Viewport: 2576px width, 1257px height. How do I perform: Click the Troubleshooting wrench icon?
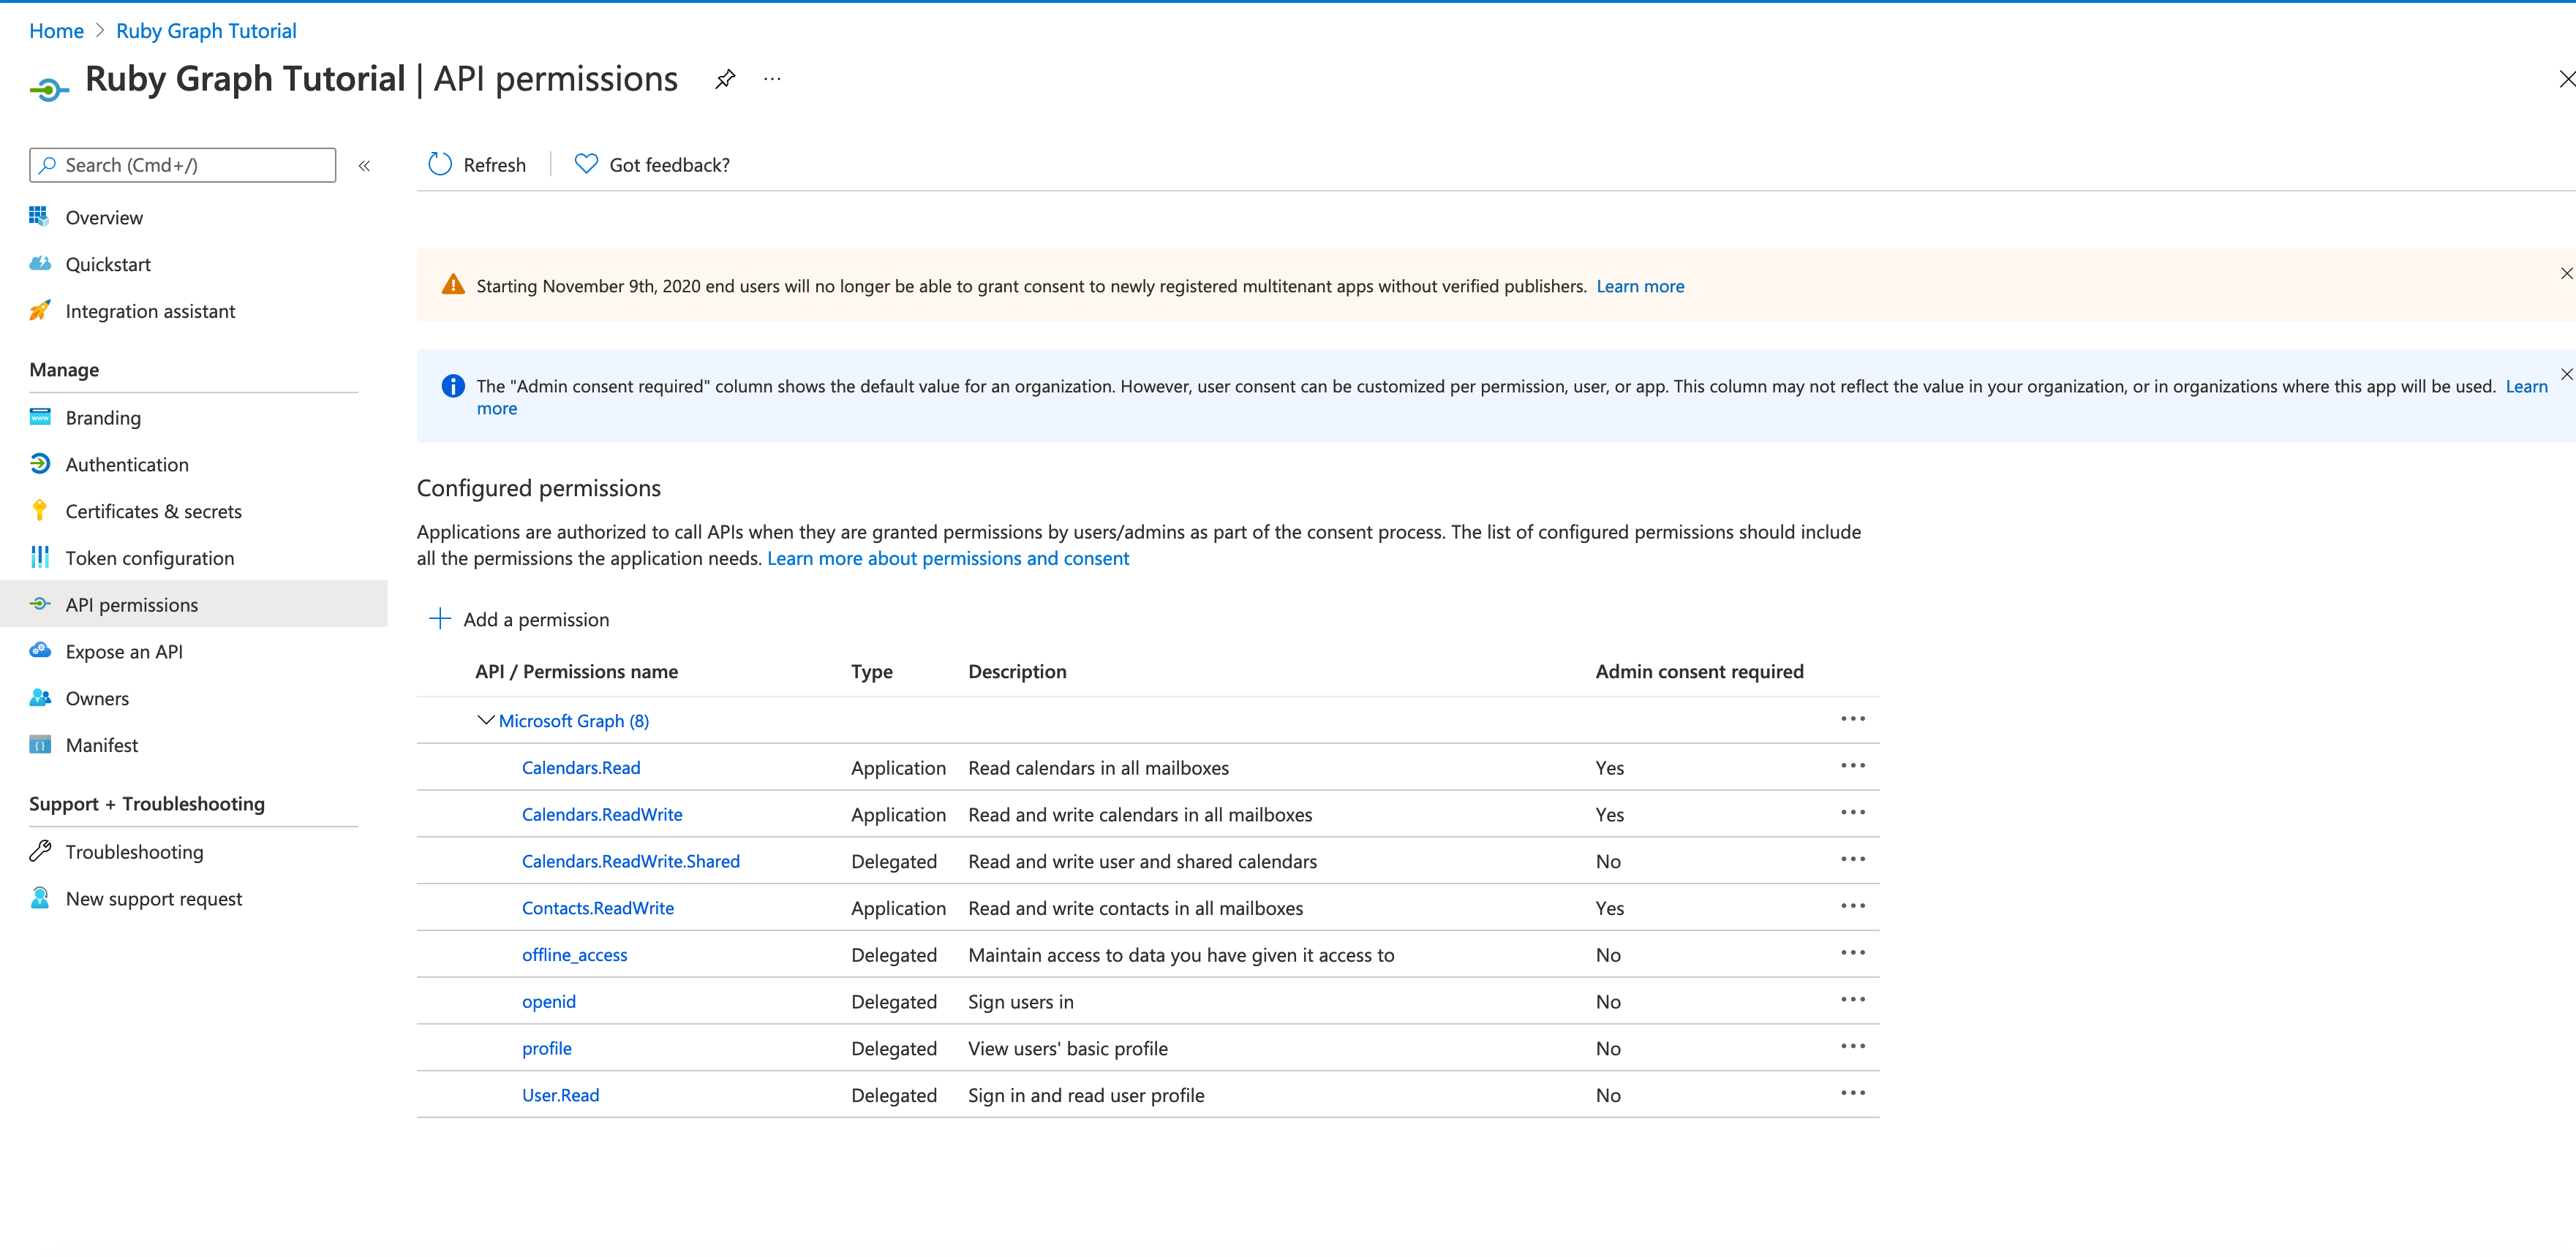pos(39,851)
